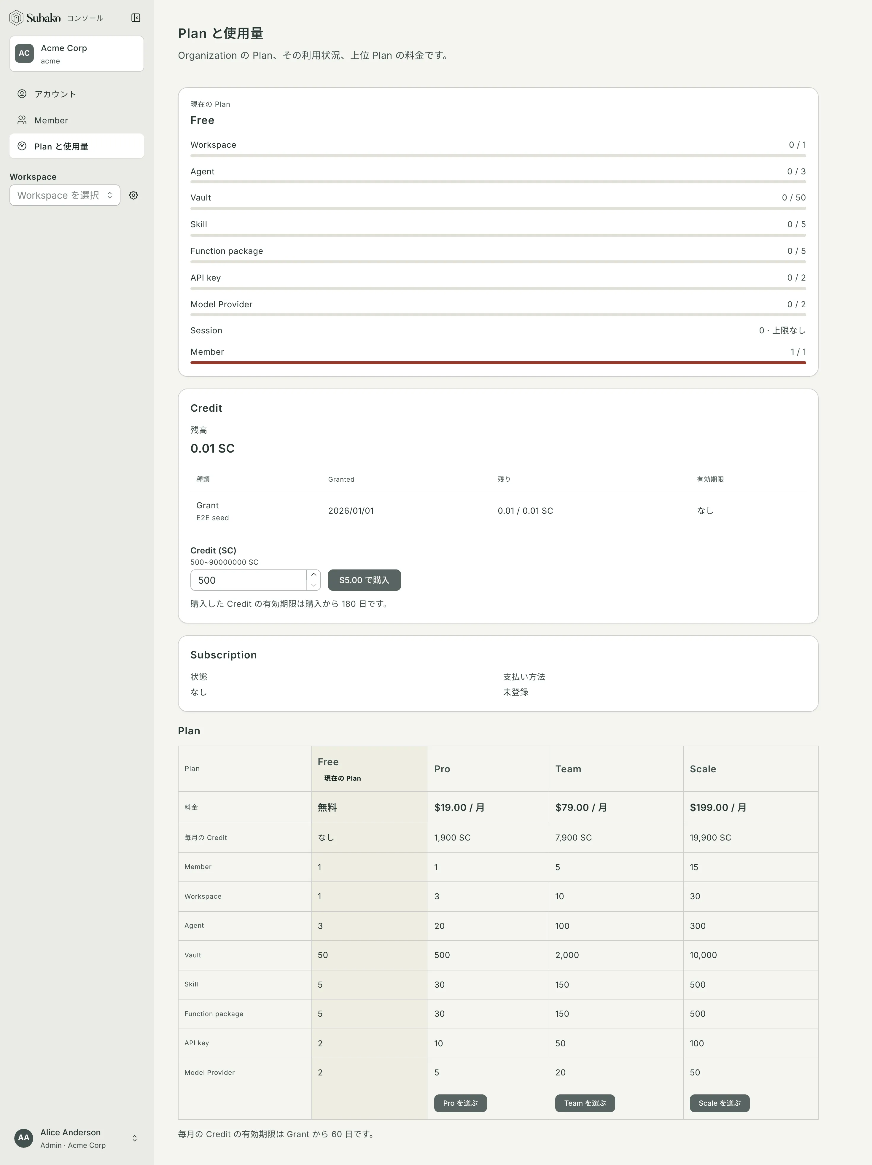Screen dimensions: 872x1165
Task: Click the Admin · Acme Corp role text
Action: (73, 1145)
